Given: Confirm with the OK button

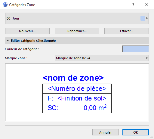Looking at the screenshot, I should [136, 132].
